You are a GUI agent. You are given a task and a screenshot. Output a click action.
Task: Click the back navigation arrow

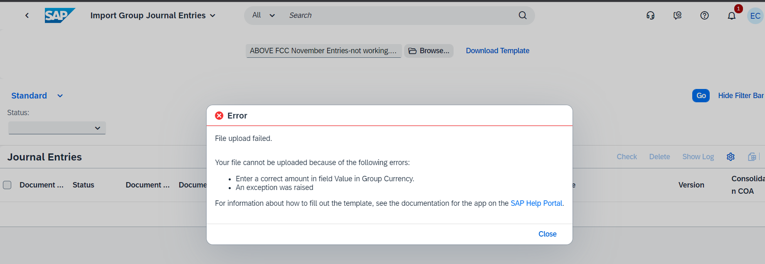click(x=27, y=15)
